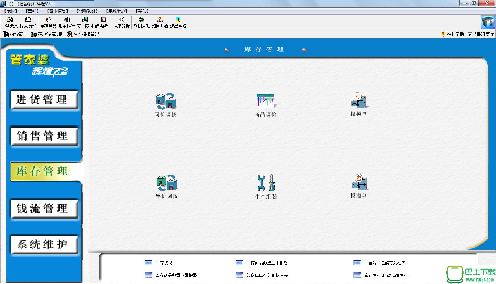Open 业务录入 toolbar icon

[10, 22]
